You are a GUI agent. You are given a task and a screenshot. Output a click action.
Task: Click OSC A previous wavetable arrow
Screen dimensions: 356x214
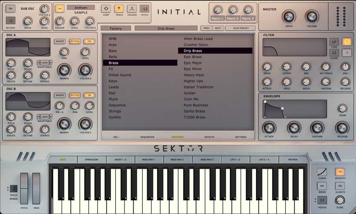click(x=39, y=62)
